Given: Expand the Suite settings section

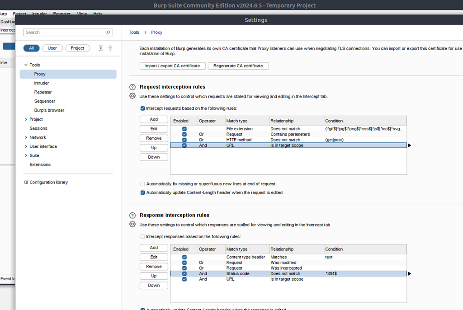Looking at the screenshot, I should (26, 155).
